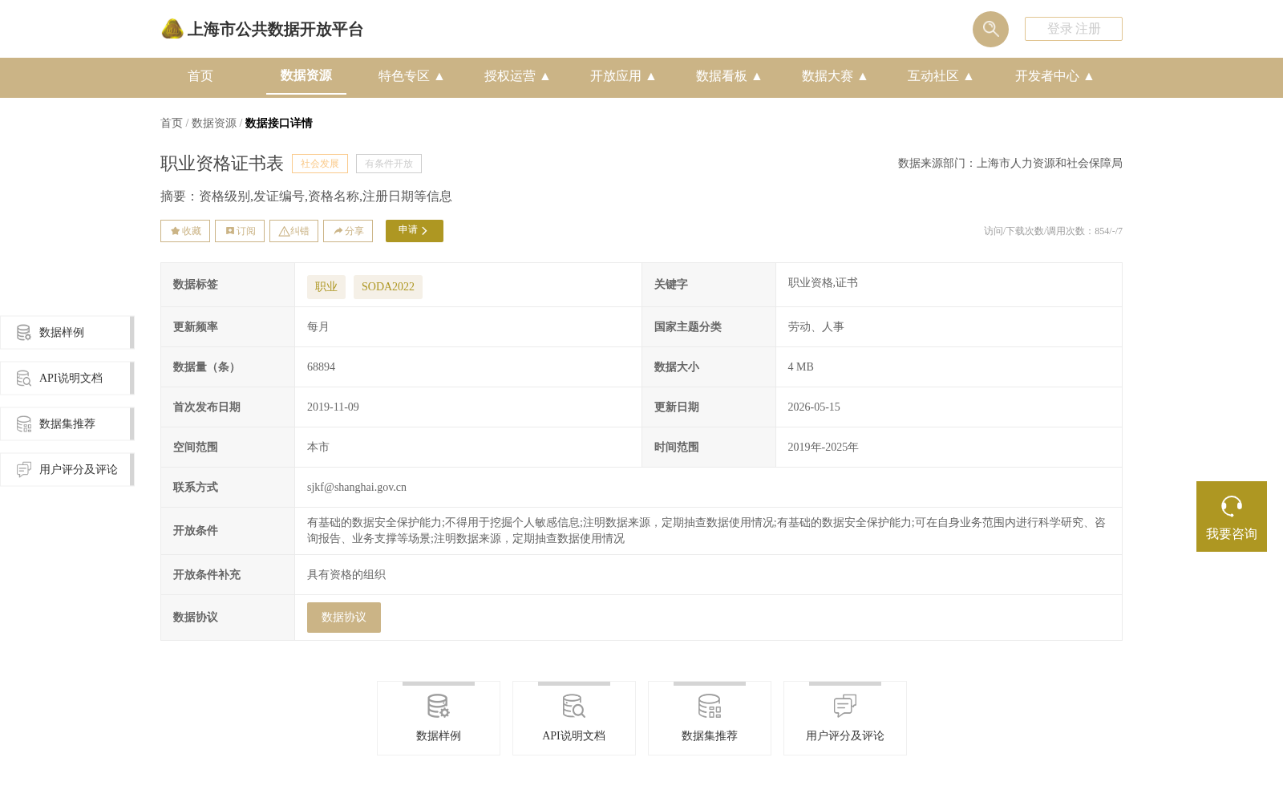The height and width of the screenshot is (802, 1283).
Task: Open the 首页 nav item
Action: point(200,76)
